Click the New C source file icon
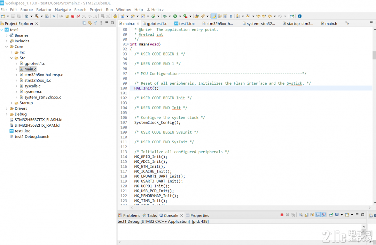Image resolution: width=376 pixels, height=245 pixels. point(143,16)
